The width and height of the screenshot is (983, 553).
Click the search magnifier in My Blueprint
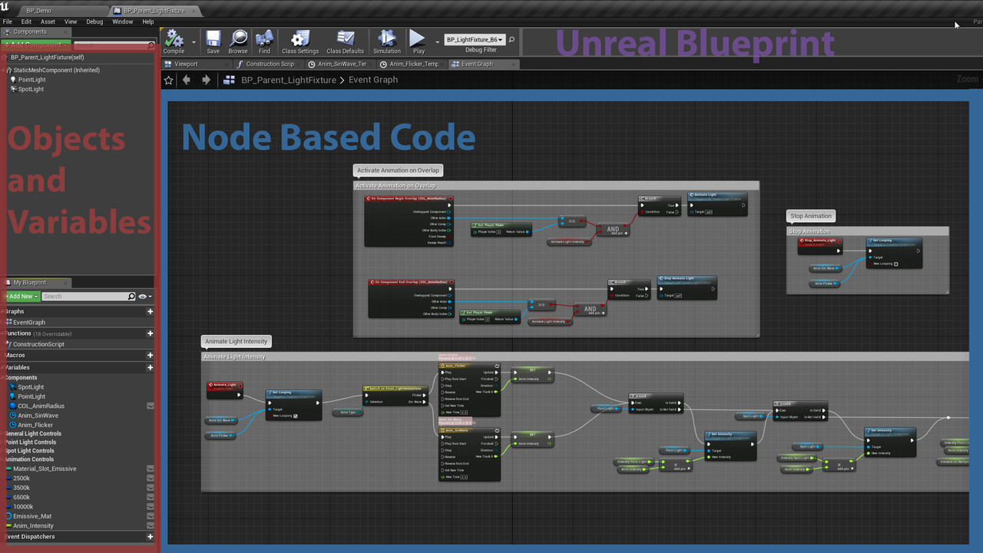coord(131,296)
